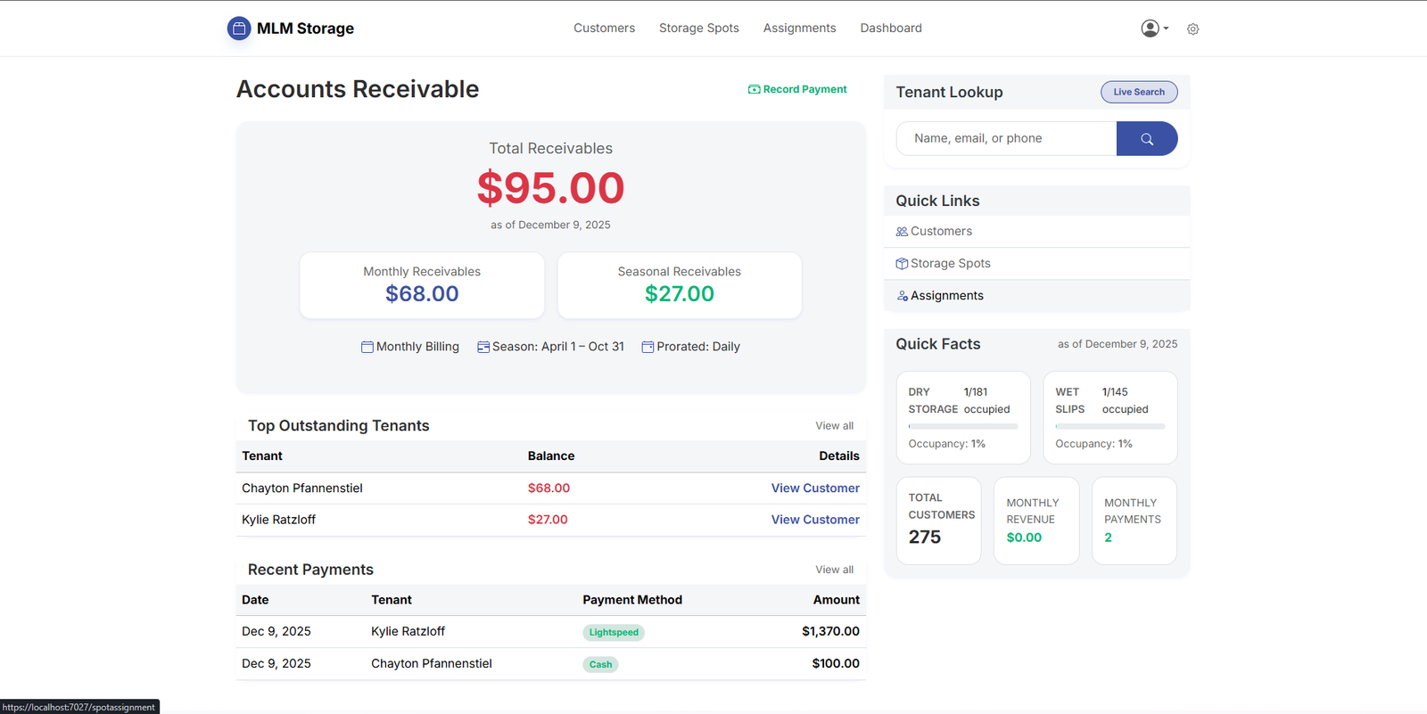The width and height of the screenshot is (1427, 714).
Task: Open the settings gear icon
Action: 1193,29
